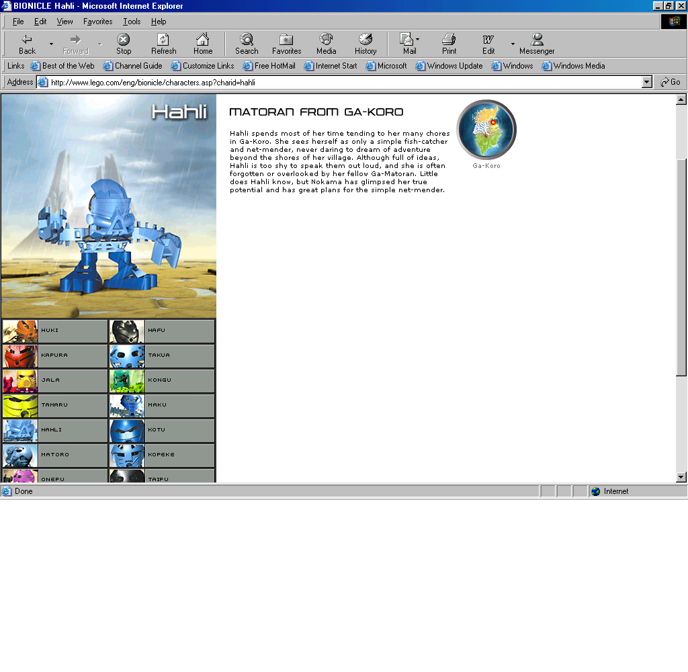
Task: Select the Kongu character thumbnail
Action: [x=128, y=380]
